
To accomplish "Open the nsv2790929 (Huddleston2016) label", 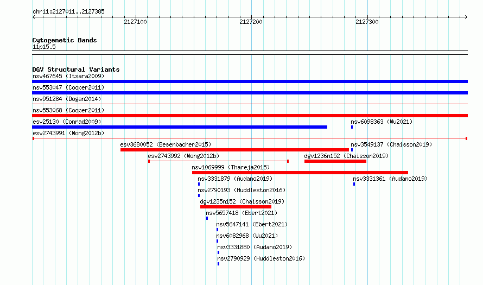I will pos(261,258).
